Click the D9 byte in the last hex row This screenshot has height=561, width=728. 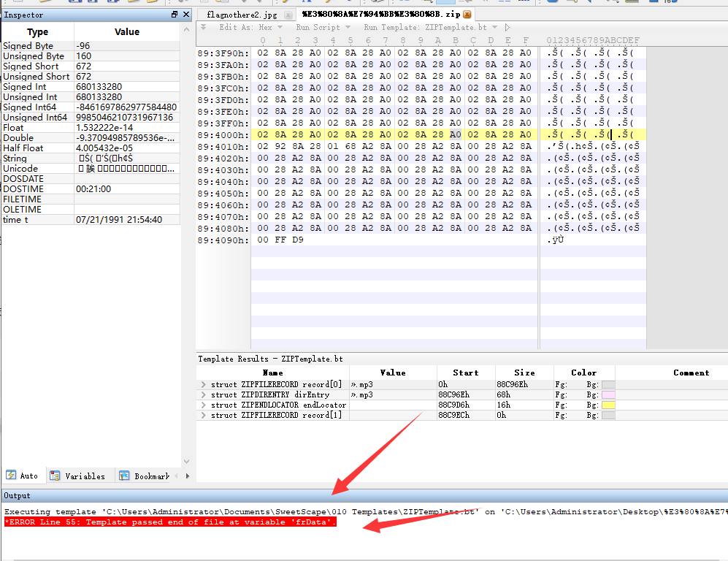click(x=298, y=240)
